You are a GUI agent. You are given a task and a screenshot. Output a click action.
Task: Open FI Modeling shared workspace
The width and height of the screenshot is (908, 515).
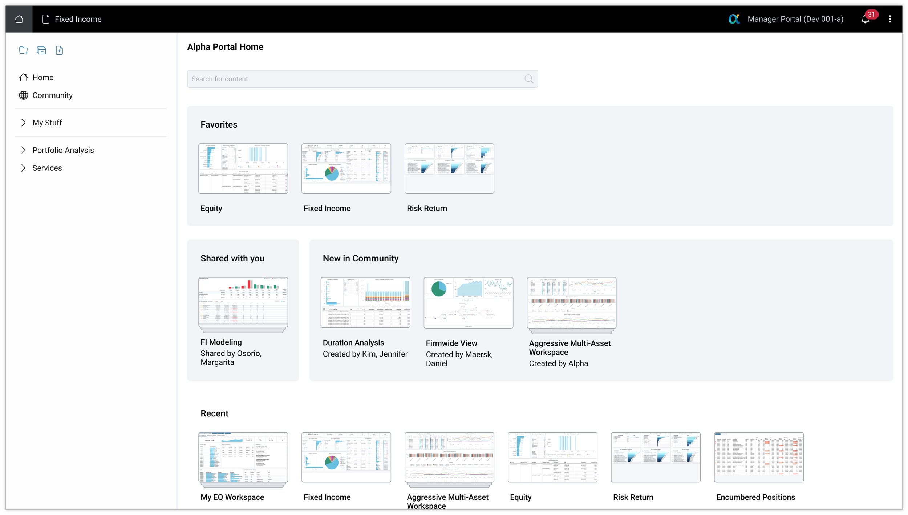[x=243, y=304]
